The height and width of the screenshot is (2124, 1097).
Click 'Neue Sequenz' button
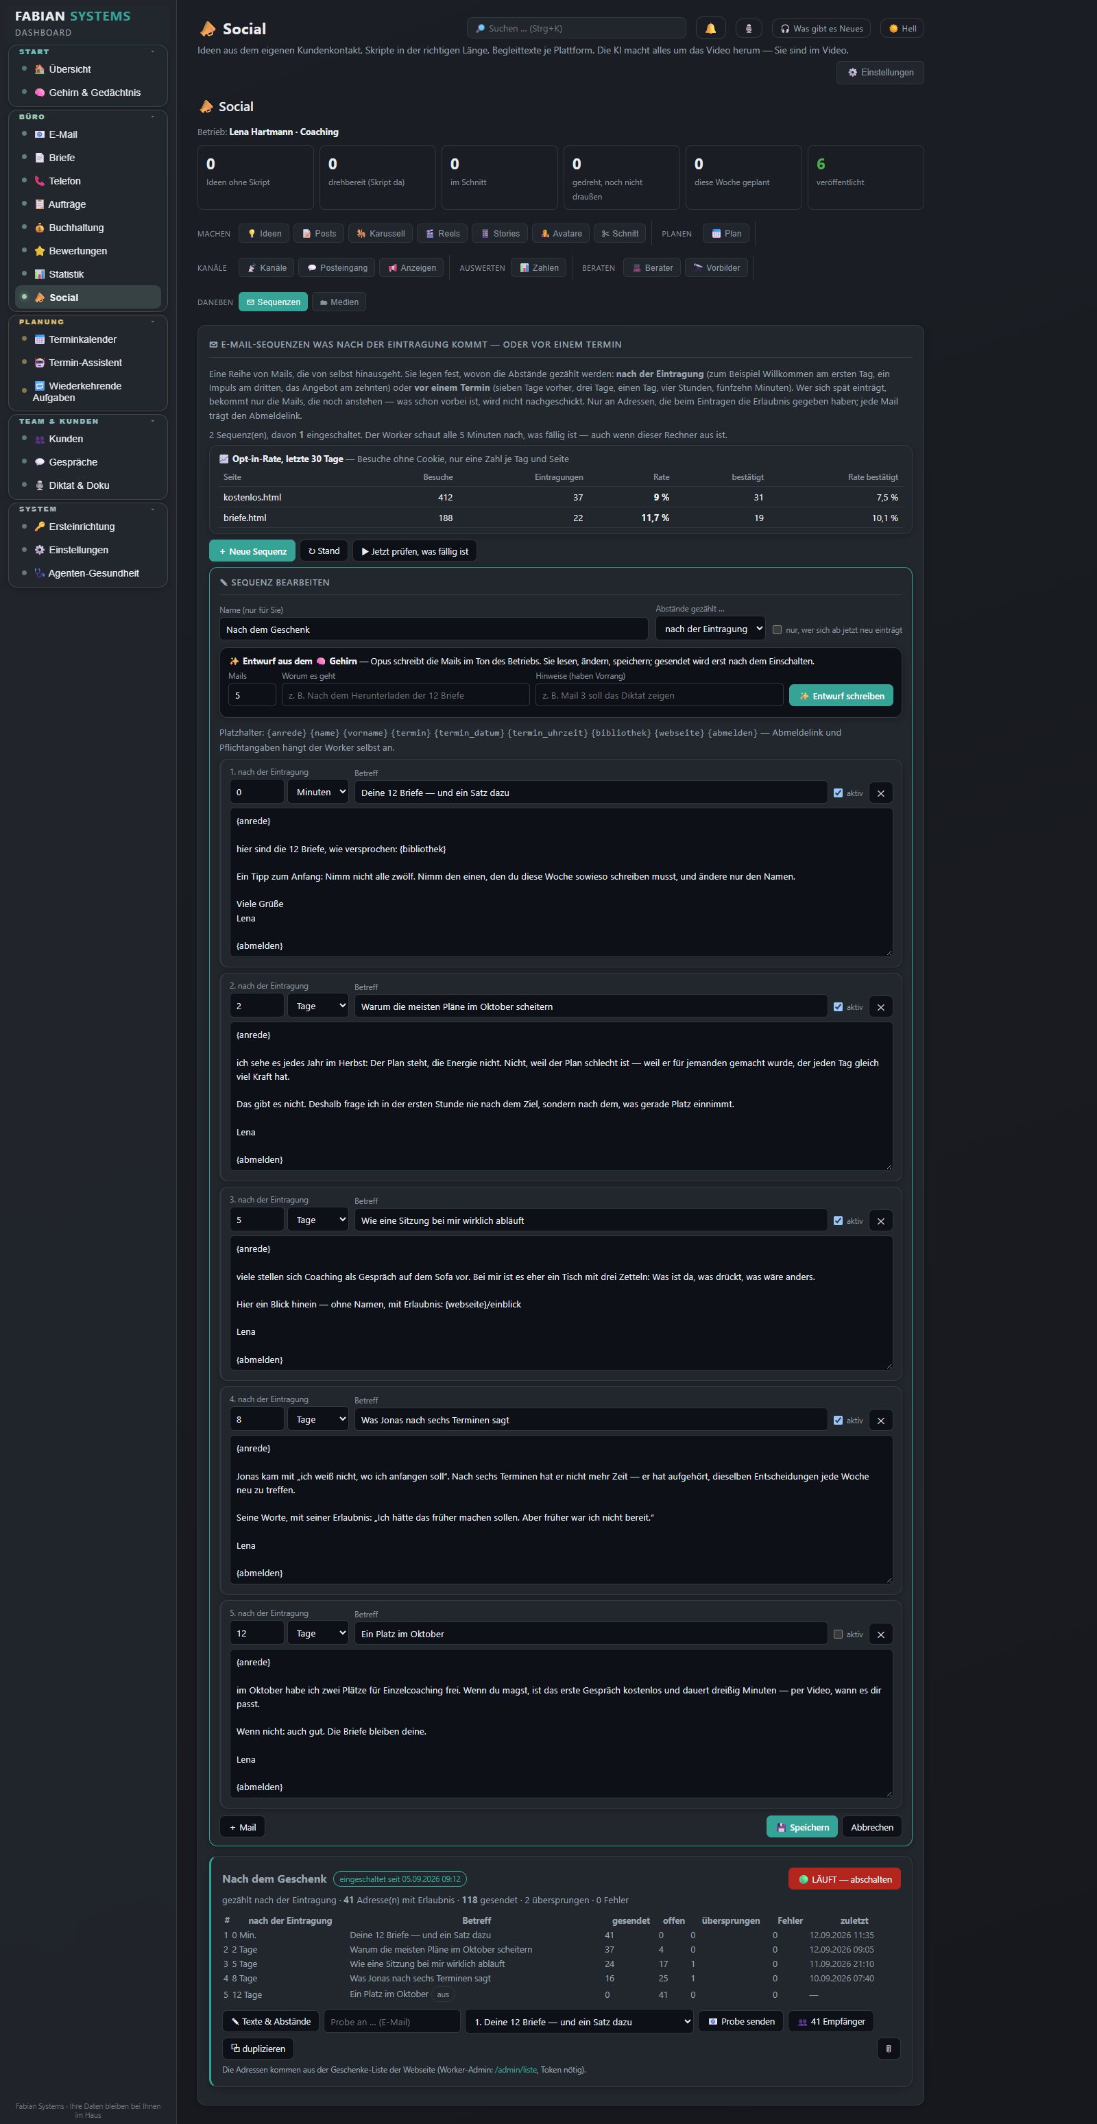click(252, 551)
